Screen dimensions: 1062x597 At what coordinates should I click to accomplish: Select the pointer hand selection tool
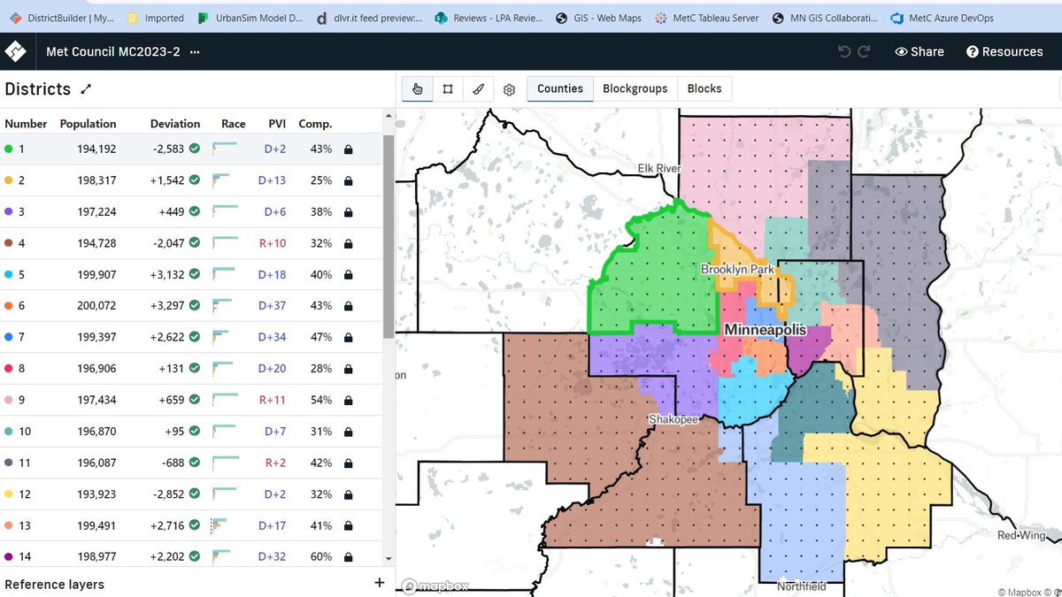click(x=417, y=88)
